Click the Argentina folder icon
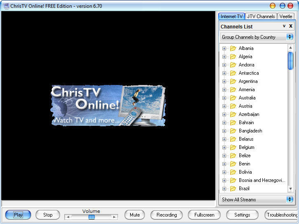The height and width of the screenshot is (224, 299). tap(233, 81)
